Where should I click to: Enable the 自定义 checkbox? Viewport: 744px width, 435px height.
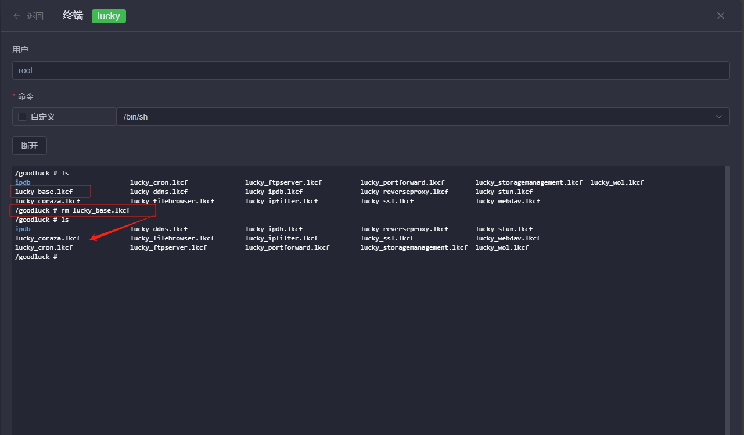coord(23,117)
